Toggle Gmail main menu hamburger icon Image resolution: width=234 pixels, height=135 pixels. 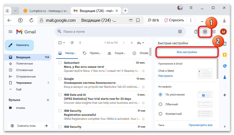(x=10, y=32)
